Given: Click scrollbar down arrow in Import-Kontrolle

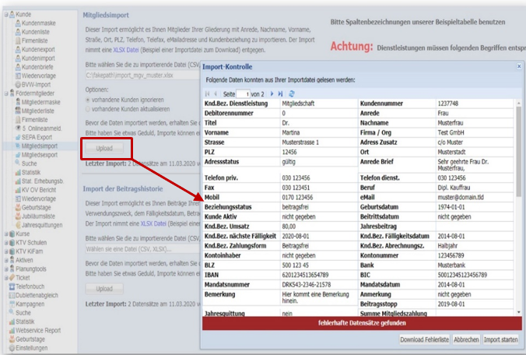Looking at the screenshot, I should point(519,312).
